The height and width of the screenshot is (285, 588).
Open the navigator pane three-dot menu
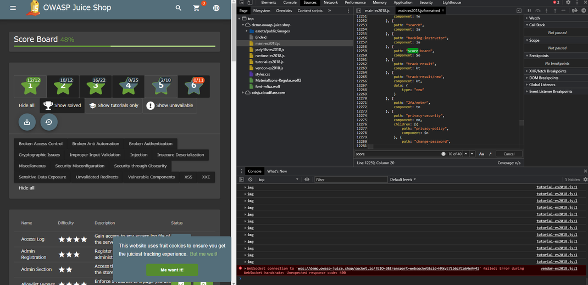tap(349, 11)
